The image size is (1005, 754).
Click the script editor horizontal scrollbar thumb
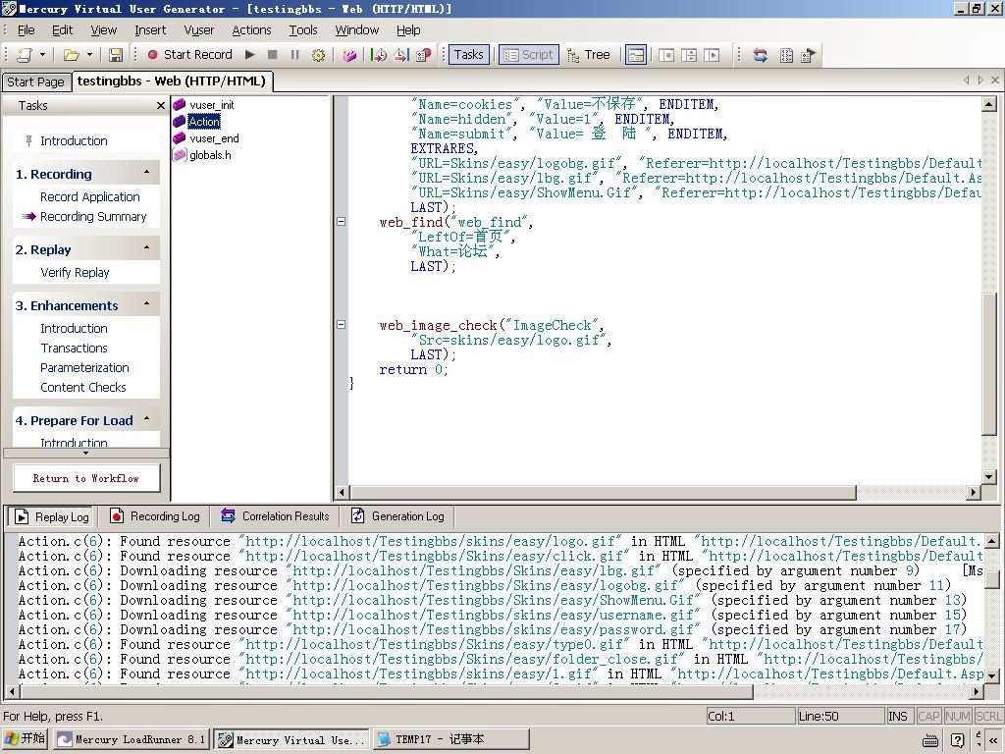(604, 493)
